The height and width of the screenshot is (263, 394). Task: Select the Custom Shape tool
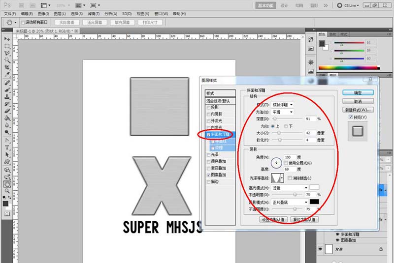point(7,161)
